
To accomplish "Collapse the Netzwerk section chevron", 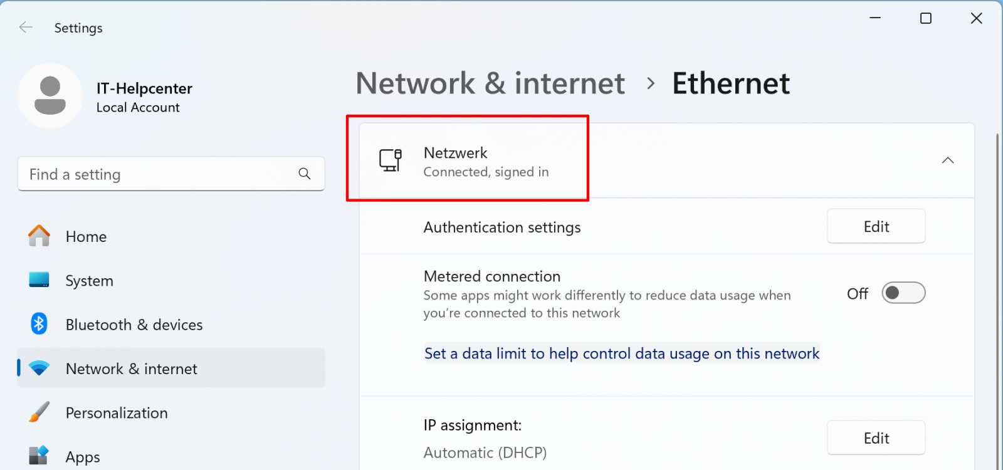I will (x=948, y=160).
